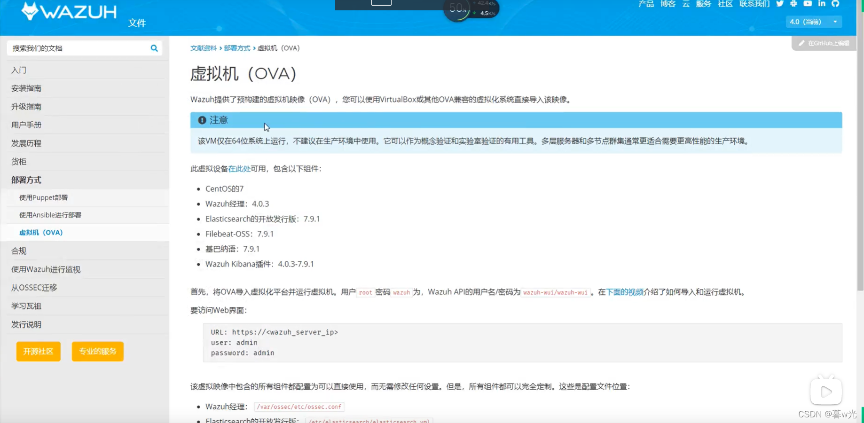The image size is (864, 423).
Task: Click the root username code text
Action: pyautogui.click(x=365, y=292)
